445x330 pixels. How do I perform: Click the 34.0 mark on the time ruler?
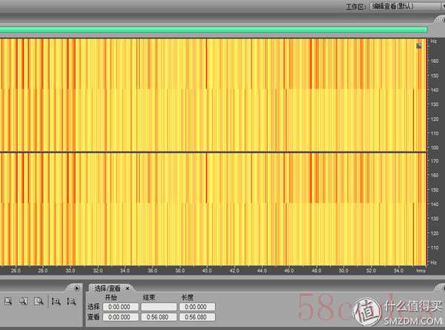point(125,271)
